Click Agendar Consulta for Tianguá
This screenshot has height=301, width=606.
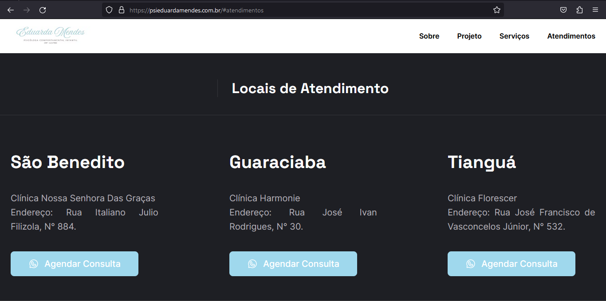tap(511, 263)
